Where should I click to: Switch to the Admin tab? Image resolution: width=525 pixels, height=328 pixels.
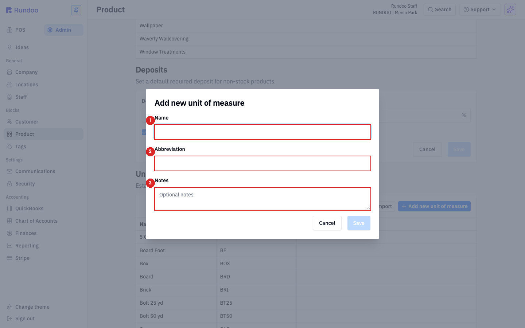point(64,30)
